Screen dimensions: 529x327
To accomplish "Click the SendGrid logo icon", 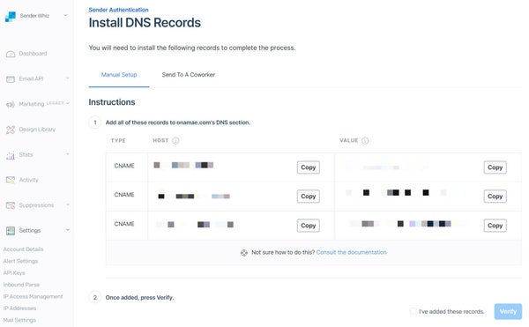I will 11,17.
